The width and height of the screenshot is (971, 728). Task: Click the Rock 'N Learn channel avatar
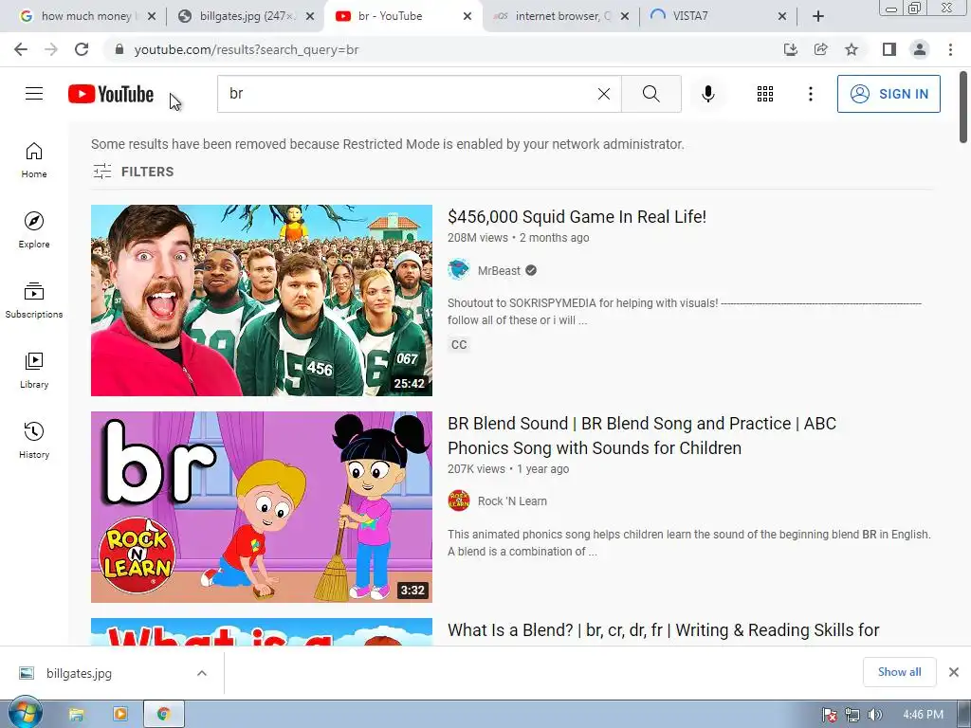(x=459, y=500)
